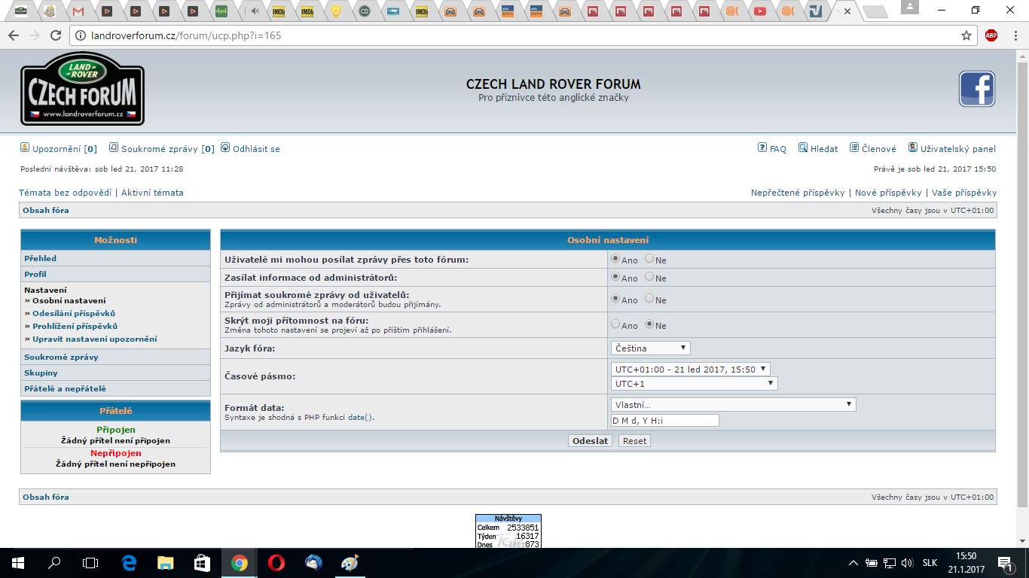Viewport: 1029px width, 578px height.
Task: Expand the UTC+1 time zone dropdown
Action: pyautogui.click(x=694, y=384)
